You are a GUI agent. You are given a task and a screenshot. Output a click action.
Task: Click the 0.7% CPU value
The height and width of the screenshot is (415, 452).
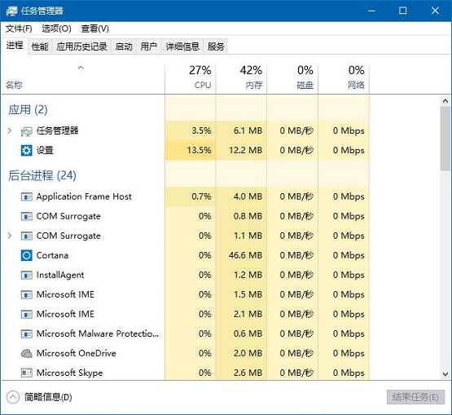[201, 196]
